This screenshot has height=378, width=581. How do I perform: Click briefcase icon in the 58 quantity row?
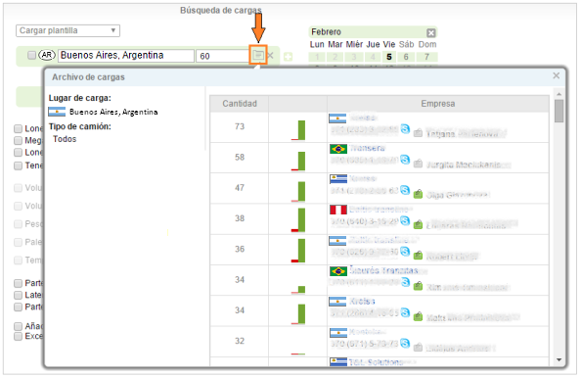[418, 164]
